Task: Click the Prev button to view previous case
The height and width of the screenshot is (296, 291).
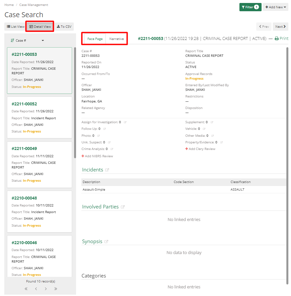Action: [x=264, y=26]
